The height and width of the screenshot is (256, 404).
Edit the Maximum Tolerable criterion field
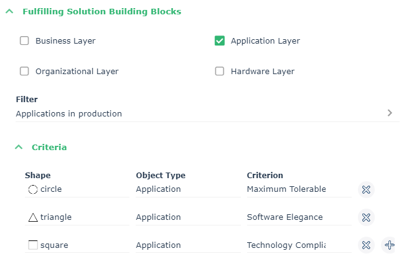click(298, 189)
